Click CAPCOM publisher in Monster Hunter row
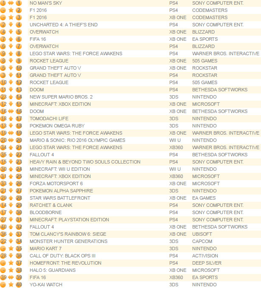 (202, 241)
